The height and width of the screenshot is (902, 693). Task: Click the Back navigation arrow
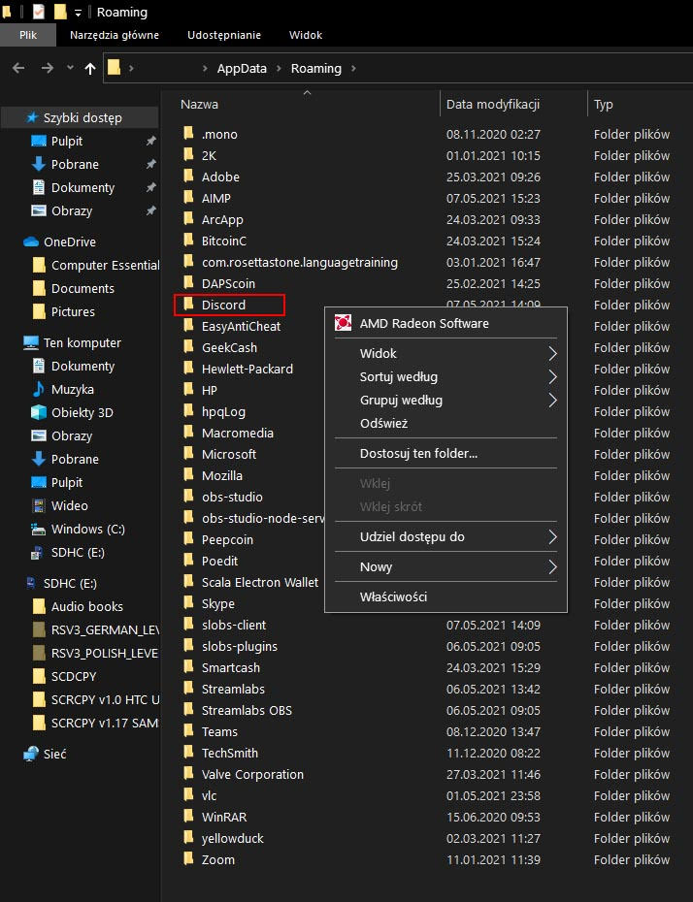[18, 69]
